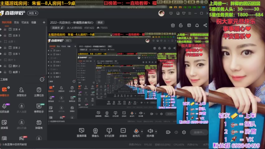Click the 麦克风 microphone icon
Viewport: 265px width, 149px height.
[x=136, y=131]
